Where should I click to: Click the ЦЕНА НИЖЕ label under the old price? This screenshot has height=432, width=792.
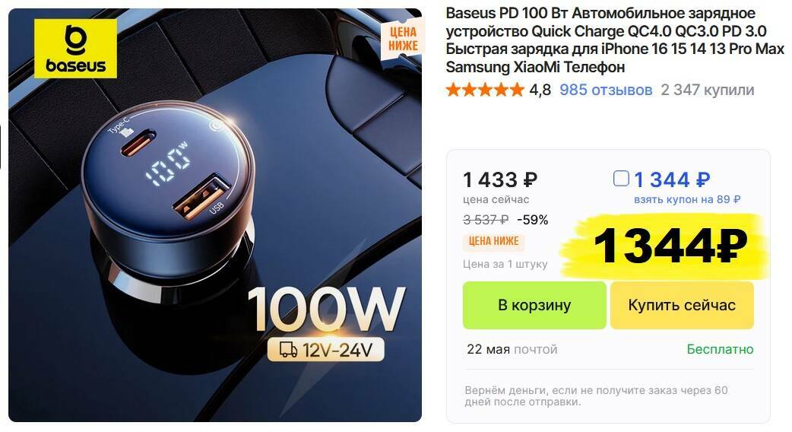[x=493, y=242]
